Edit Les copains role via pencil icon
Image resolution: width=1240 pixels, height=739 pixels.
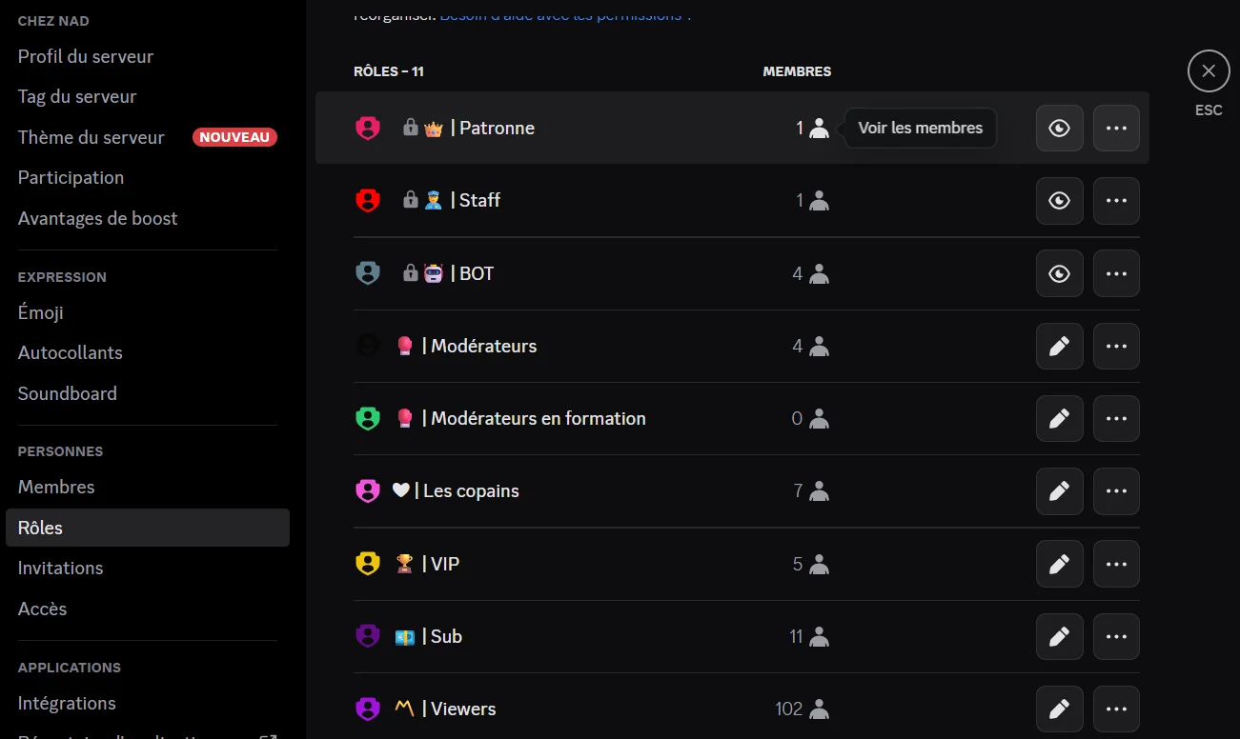click(1059, 490)
